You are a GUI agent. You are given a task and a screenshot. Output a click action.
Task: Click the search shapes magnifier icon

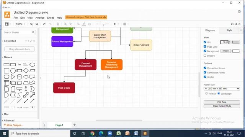click(x=33, y=32)
